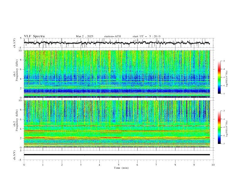Select the "ch.2 Frequency (kHz)" axis label
Image resolution: width=240 pixels, height=185 pixels.
click(16, 120)
